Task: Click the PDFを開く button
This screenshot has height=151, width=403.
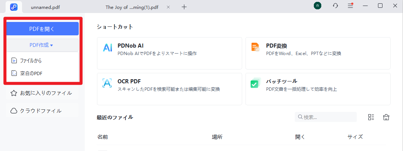Action: tap(43, 29)
